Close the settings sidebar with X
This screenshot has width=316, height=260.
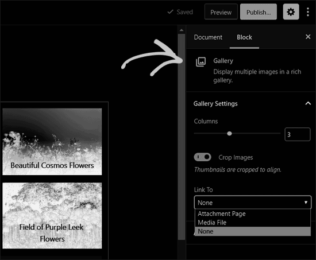308,37
